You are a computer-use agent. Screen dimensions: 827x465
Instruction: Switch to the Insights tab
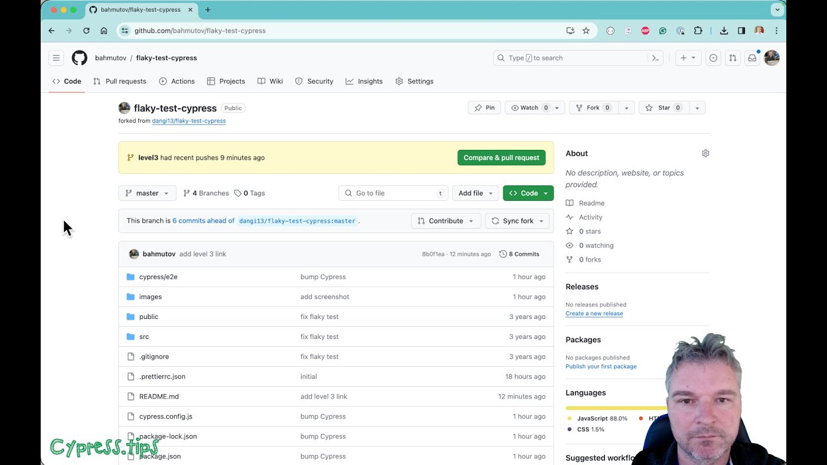point(364,81)
